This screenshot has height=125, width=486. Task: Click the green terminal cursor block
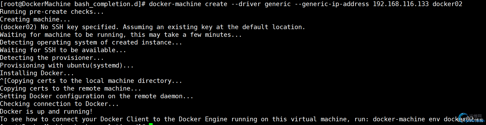pos(151,124)
